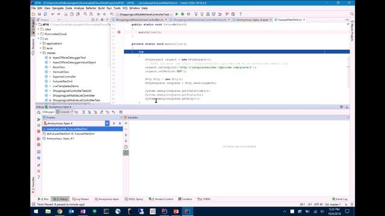Image resolution: width=385 pixels, height=216 pixels.
Task: Open the SOQL Query tool window
Action: [134, 199]
